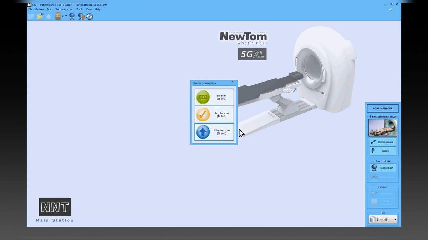The image size is (428, 240).
Task: Click the blue head scan toolbar icon
Action: tap(72, 16)
